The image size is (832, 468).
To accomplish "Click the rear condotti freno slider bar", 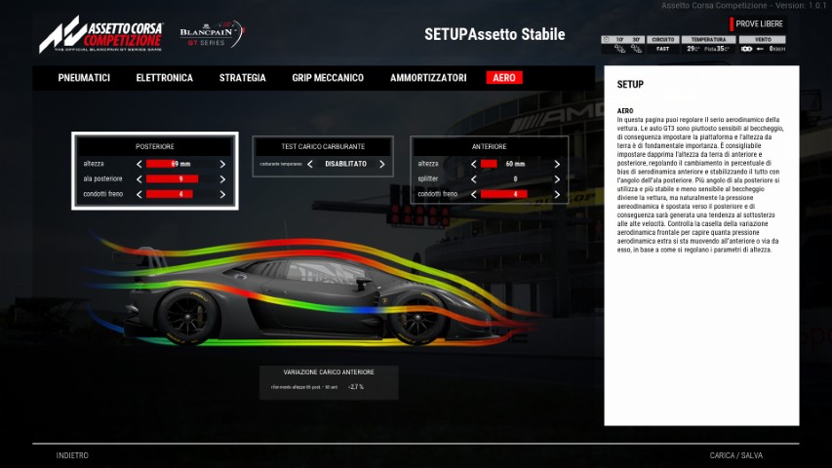I will (181, 194).
